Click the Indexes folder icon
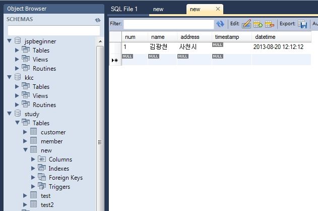Image resolution: width=318 pixels, height=211 pixels. click(42, 168)
